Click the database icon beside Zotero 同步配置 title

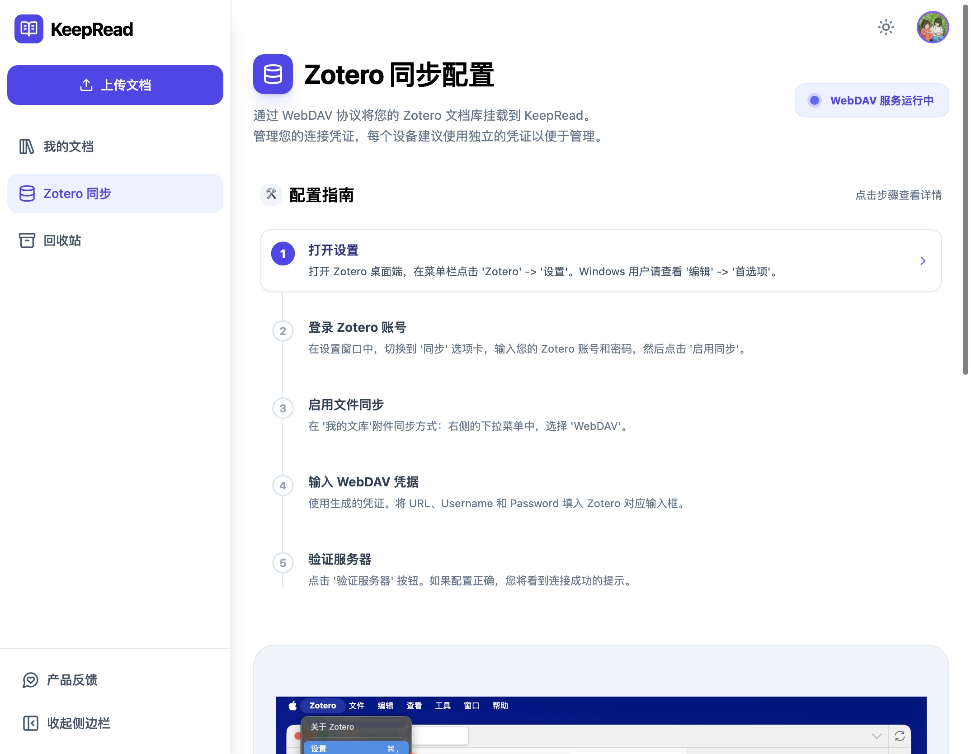coord(273,74)
